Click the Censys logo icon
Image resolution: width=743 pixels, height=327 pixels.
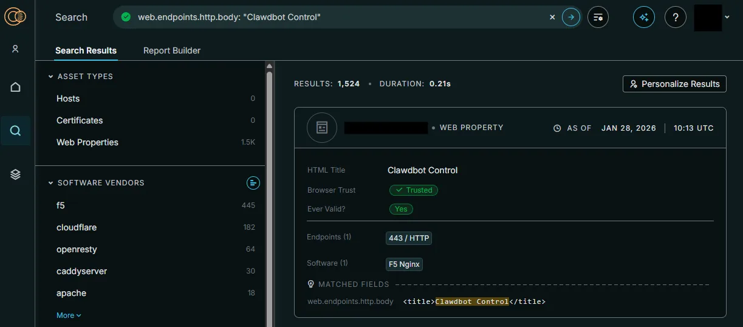coord(15,17)
